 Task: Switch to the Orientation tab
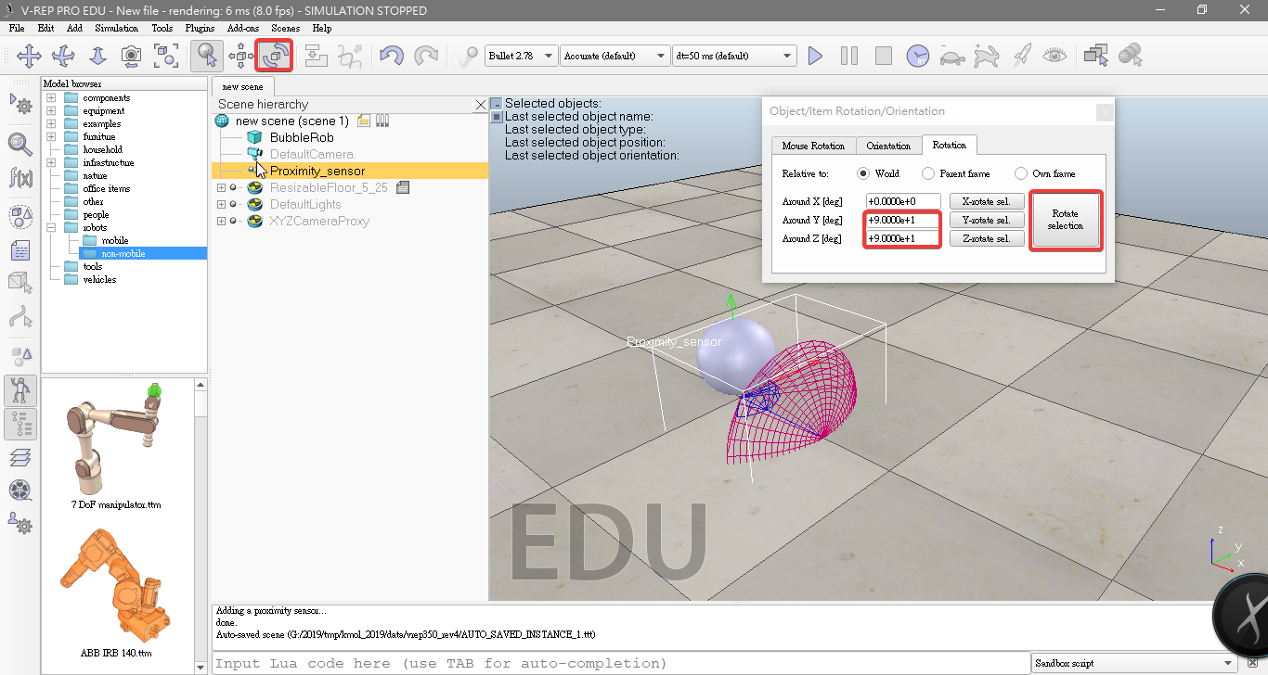point(888,146)
